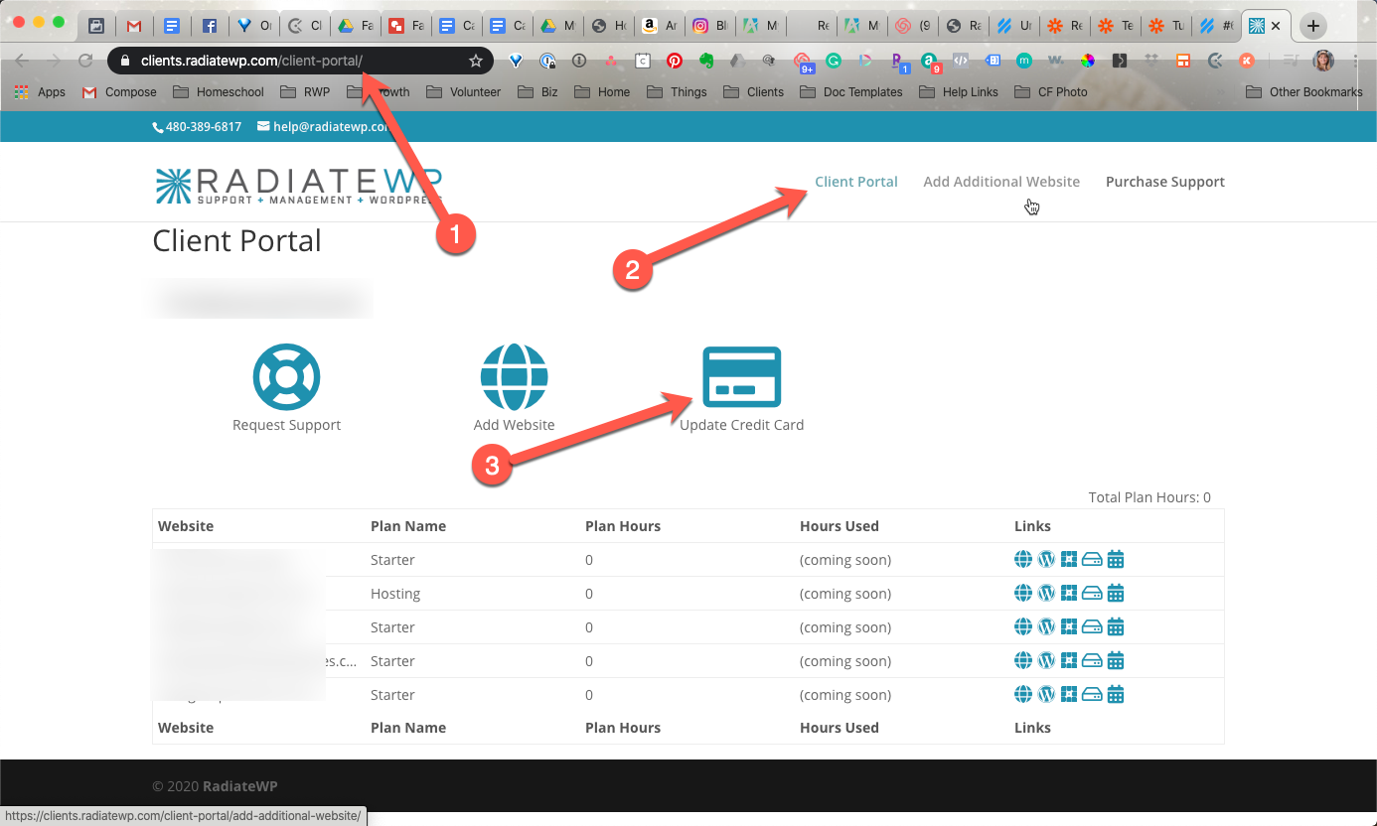Open the Homeschool bookmarks folder
The height and width of the screenshot is (826, 1377).
(x=219, y=92)
